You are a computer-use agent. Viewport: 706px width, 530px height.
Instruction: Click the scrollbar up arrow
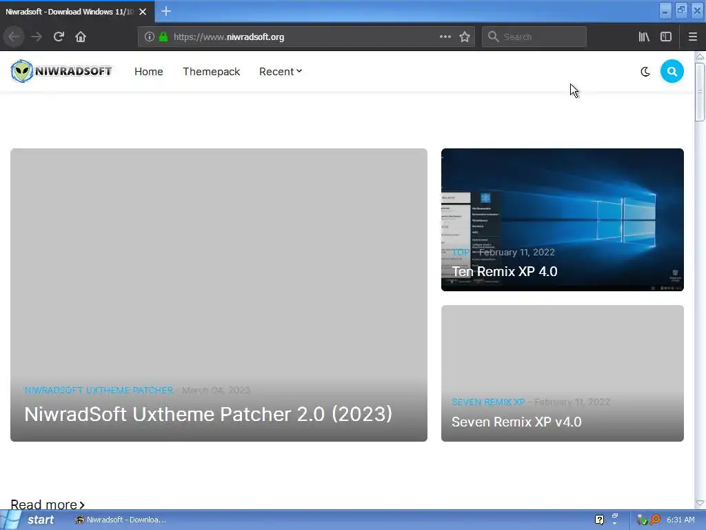tap(700, 57)
